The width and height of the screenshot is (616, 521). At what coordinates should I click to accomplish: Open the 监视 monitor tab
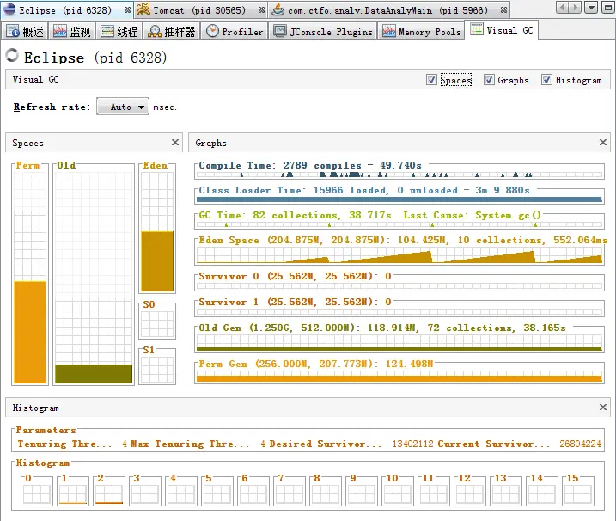72,31
